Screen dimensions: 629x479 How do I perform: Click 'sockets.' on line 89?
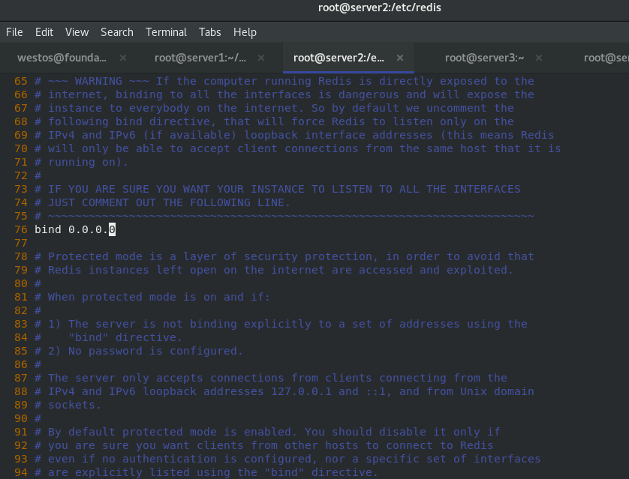coord(74,405)
